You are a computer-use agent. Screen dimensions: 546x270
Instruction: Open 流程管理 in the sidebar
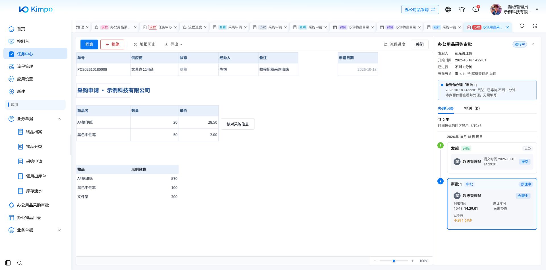pyautogui.click(x=35, y=66)
